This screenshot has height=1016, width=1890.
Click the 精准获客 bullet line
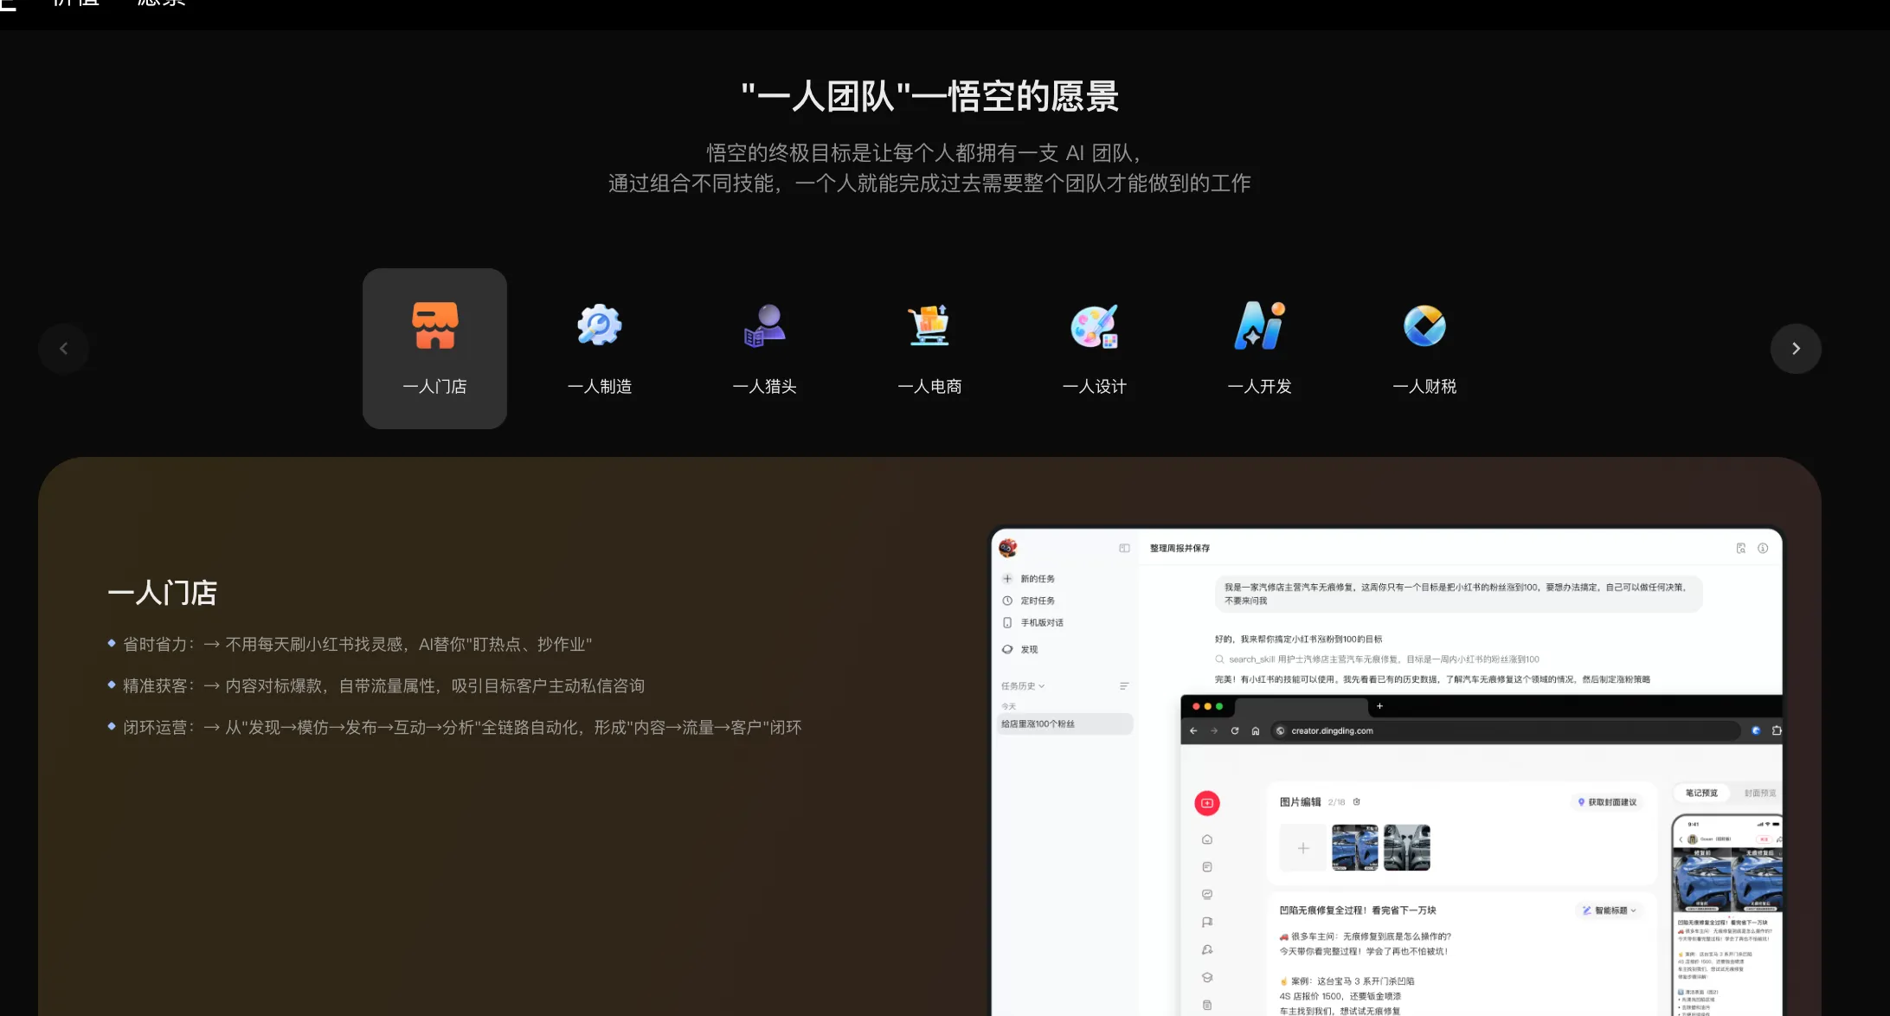point(376,685)
